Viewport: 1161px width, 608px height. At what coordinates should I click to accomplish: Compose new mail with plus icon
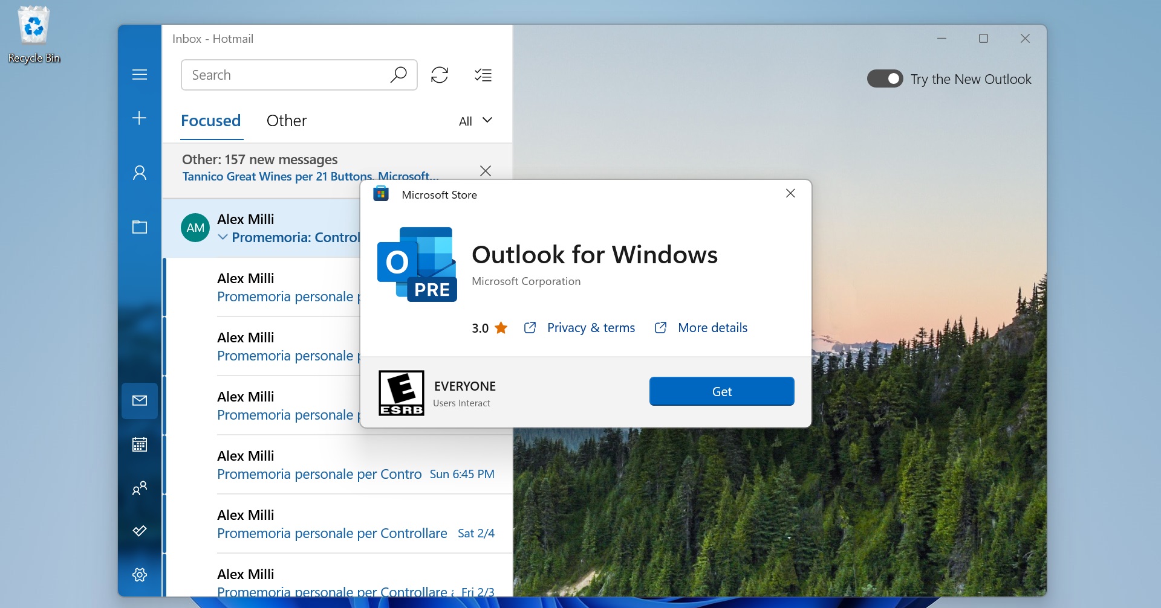(x=140, y=118)
